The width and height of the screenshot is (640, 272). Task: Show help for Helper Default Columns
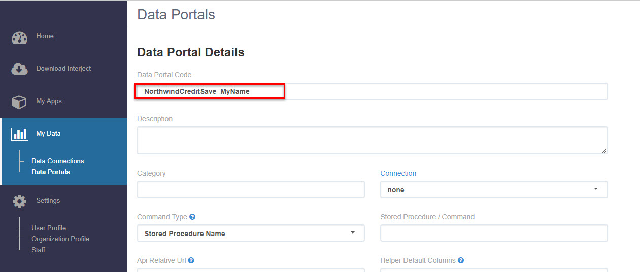(x=461, y=260)
